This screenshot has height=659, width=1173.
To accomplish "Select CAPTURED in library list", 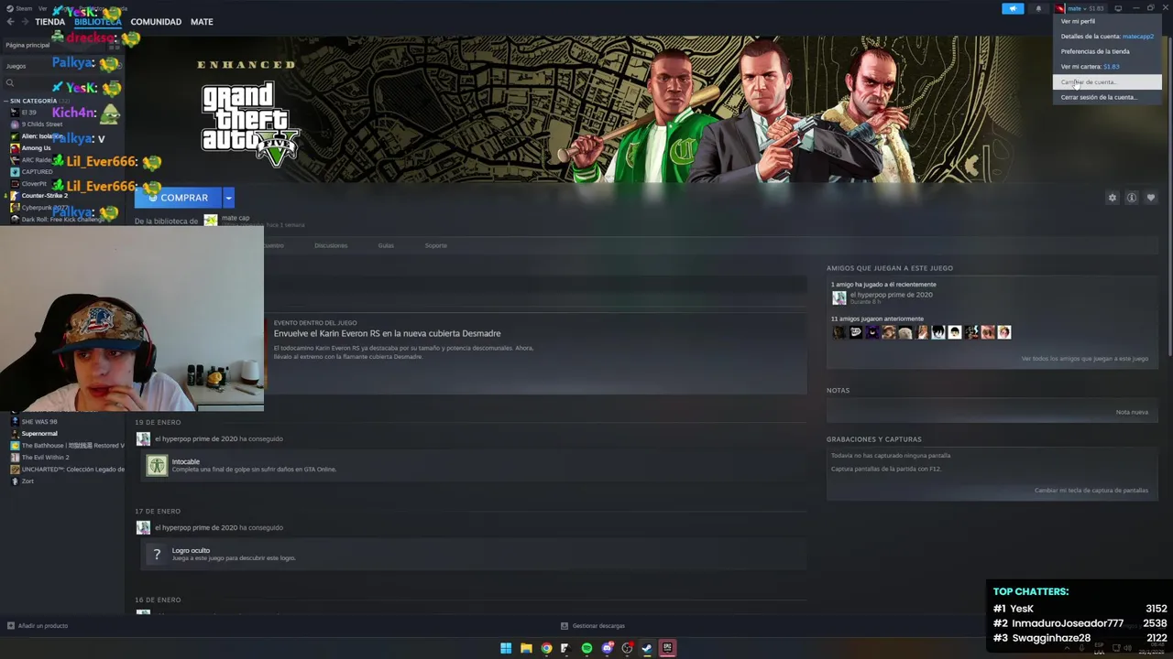I will click(37, 172).
